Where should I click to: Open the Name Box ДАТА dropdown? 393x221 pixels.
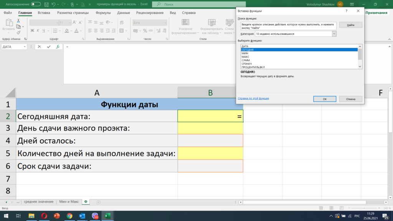coord(25,47)
